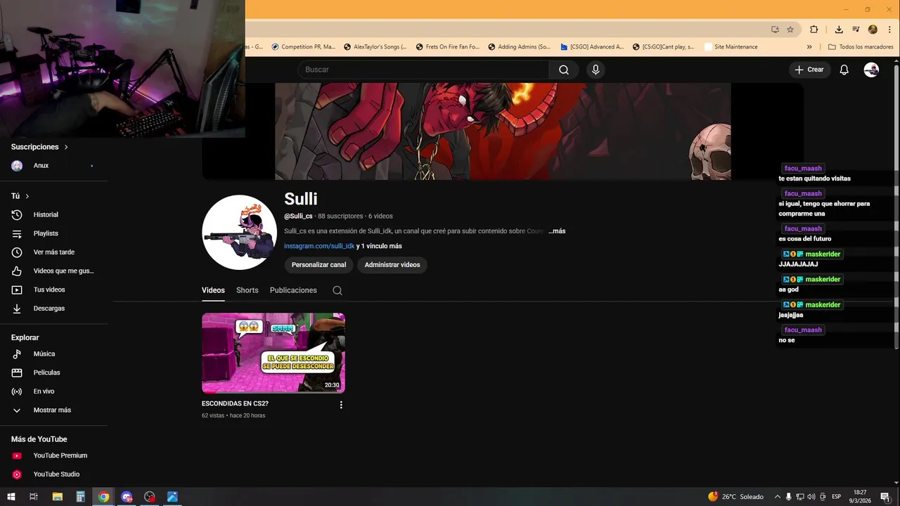
Task: Open weather widget 26°C Soleado
Action: (x=735, y=497)
